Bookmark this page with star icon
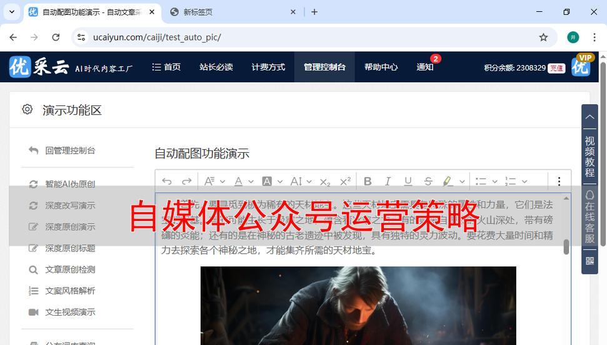607x345 pixels. (x=543, y=37)
